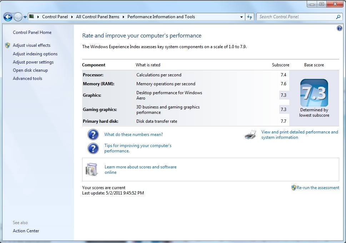This screenshot has height=243, width=346.
Task: Click 'What do these numbers mean?' link
Action: [134, 135]
